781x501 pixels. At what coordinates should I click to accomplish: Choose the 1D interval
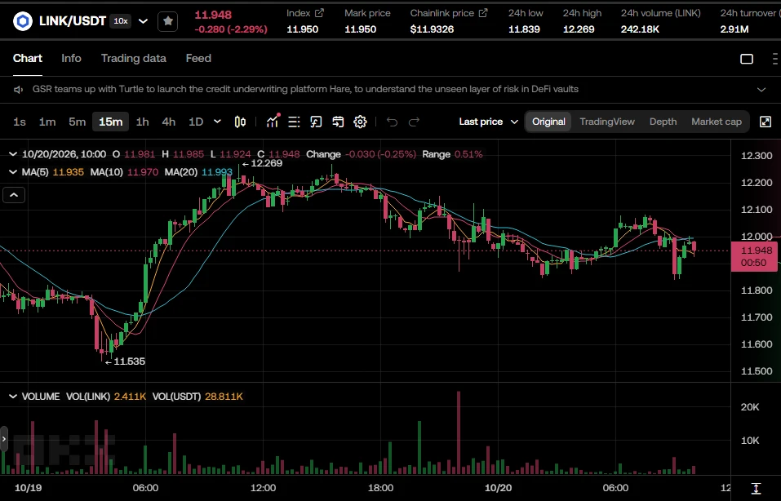point(196,122)
